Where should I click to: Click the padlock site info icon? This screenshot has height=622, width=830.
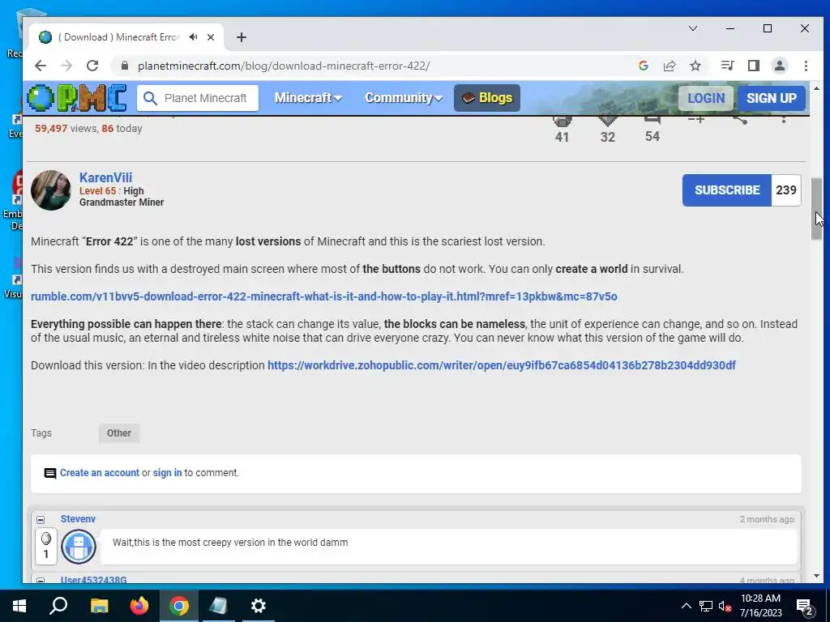pos(124,66)
